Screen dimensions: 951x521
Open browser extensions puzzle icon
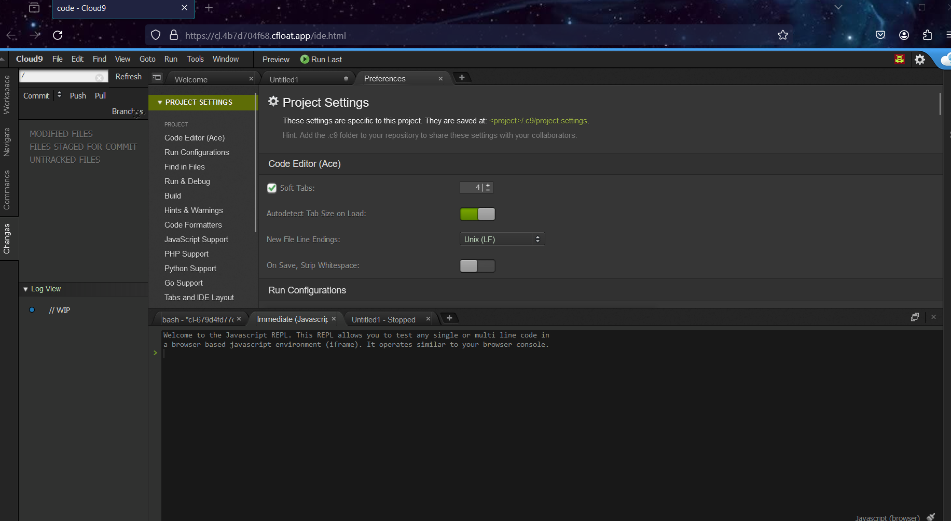pyautogui.click(x=928, y=35)
